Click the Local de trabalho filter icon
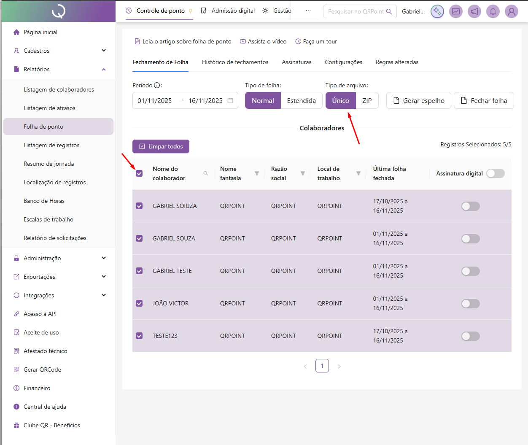Screen dimensions: 528x445 point(358,173)
